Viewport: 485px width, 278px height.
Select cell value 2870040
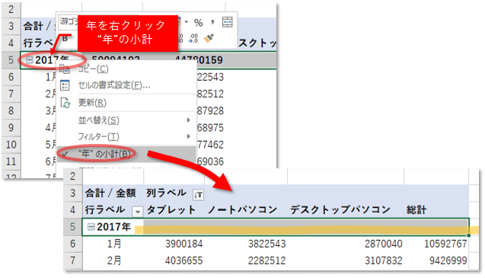(x=383, y=244)
